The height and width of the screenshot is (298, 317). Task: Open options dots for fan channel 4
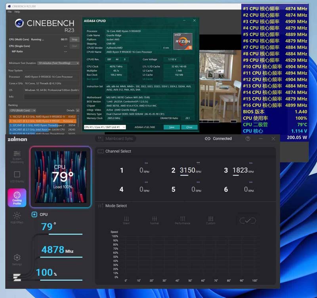tap(146, 182)
